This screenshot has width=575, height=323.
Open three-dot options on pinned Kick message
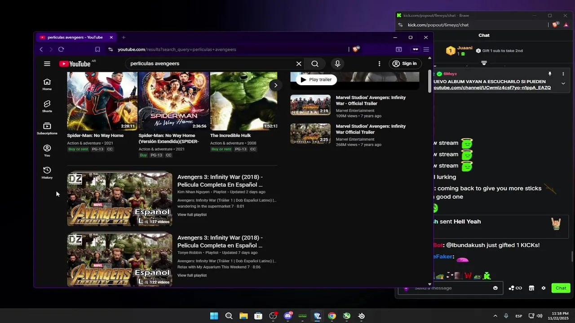(563, 74)
